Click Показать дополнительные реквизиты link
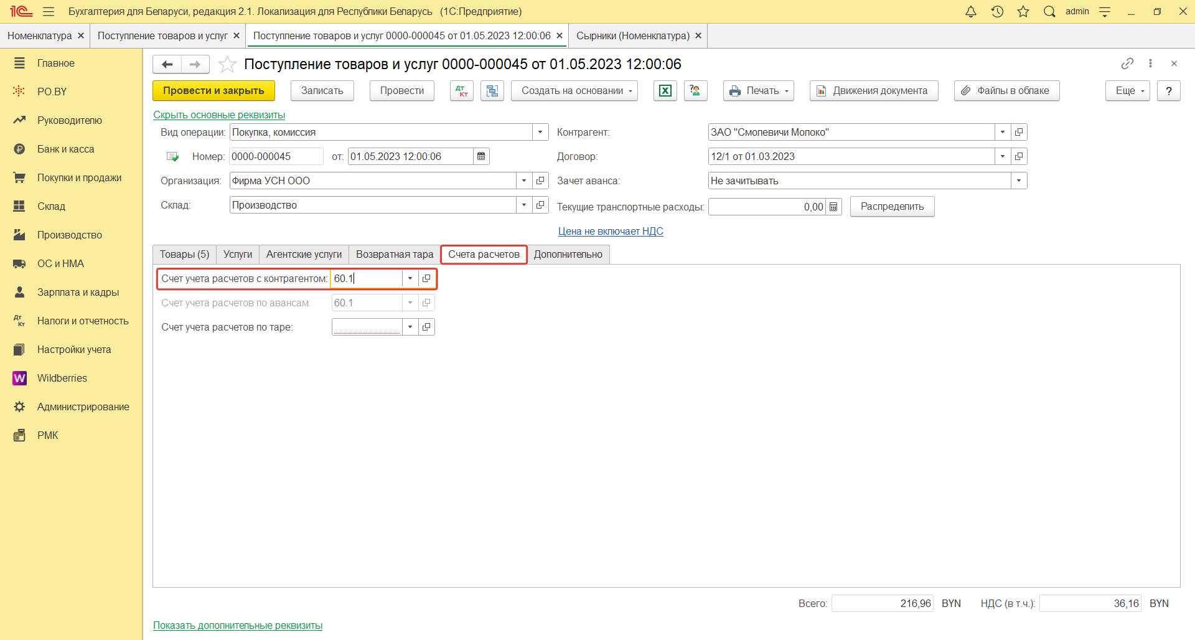The height and width of the screenshot is (640, 1195). tap(238, 625)
